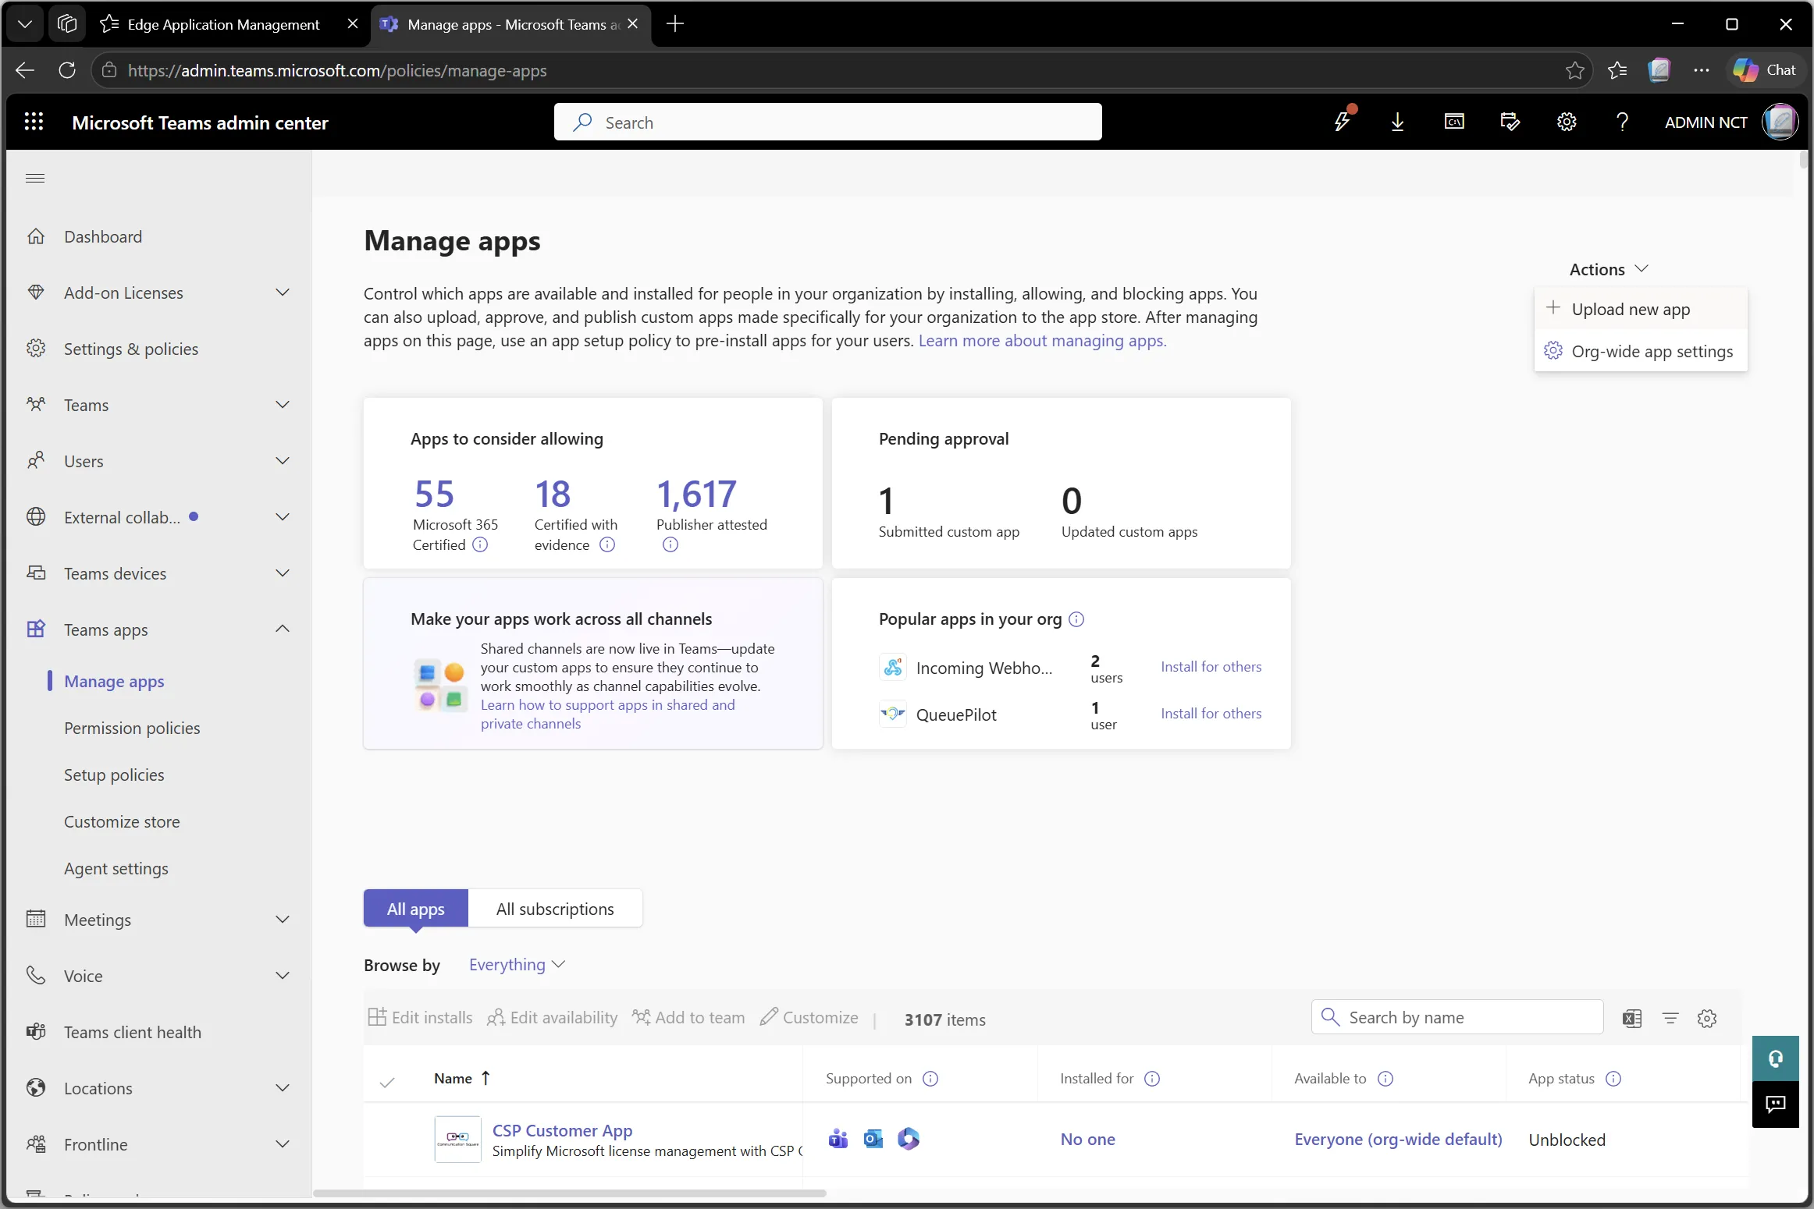Click the Supported on column info icon
Screen dimensions: 1814x1209
click(930, 1078)
